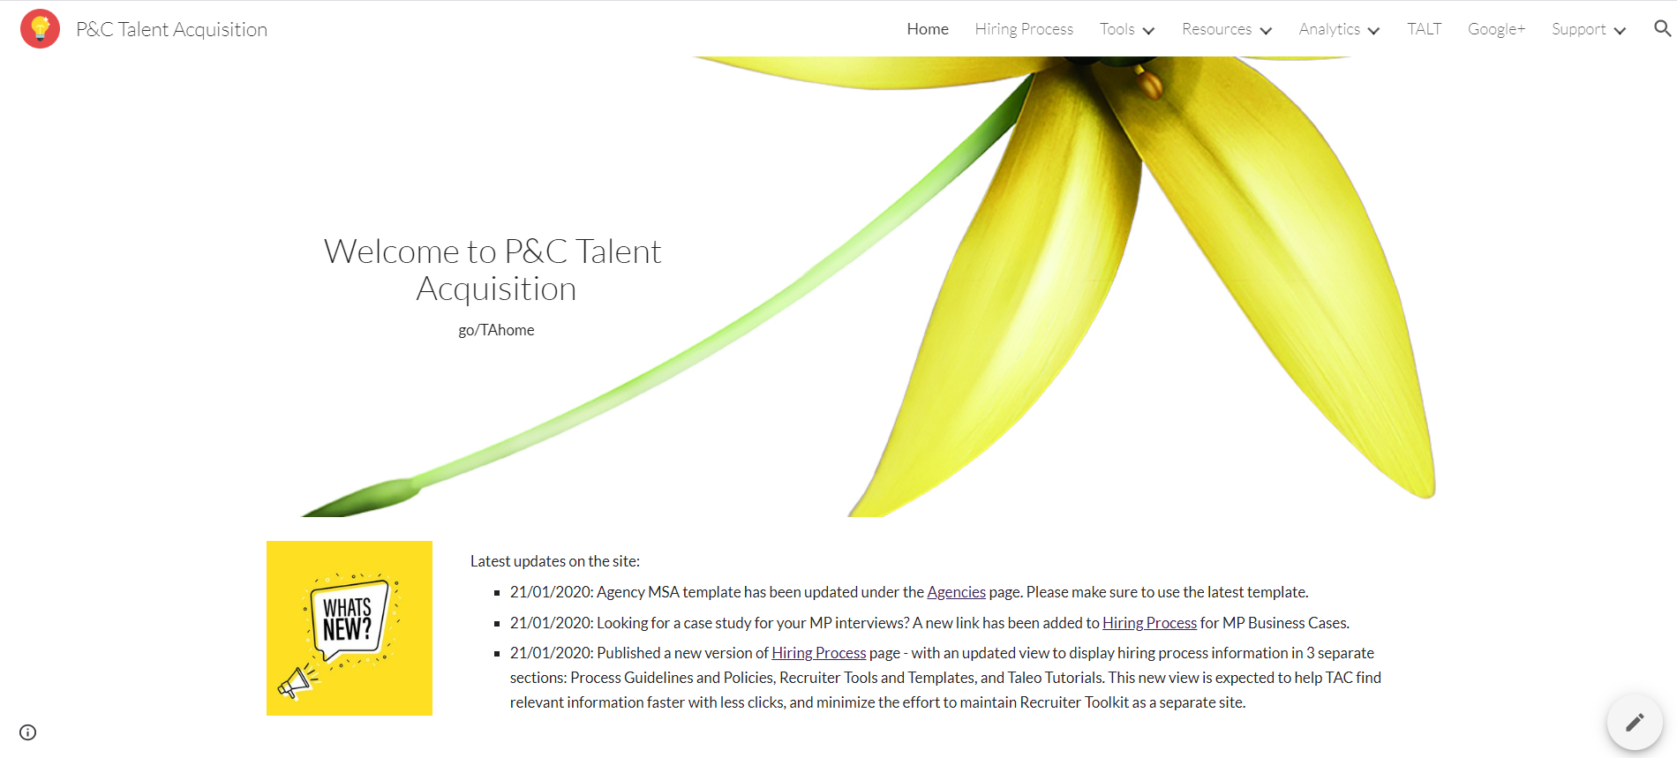Open the Support menu label
The image size is (1677, 758).
(x=1578, y=29)
